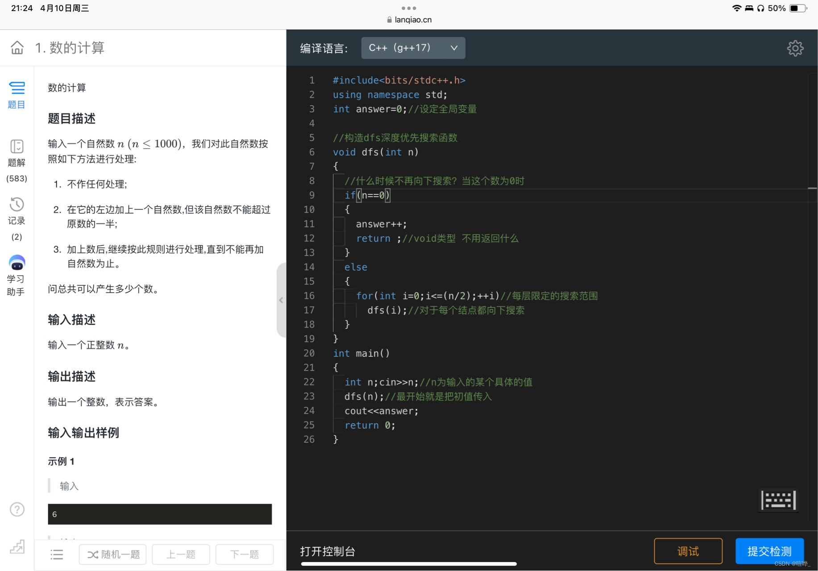This screenshot has width=818, height=571.
Task: Tap the lanqiao.cn address bar
Action: click(x=409, y=20)
